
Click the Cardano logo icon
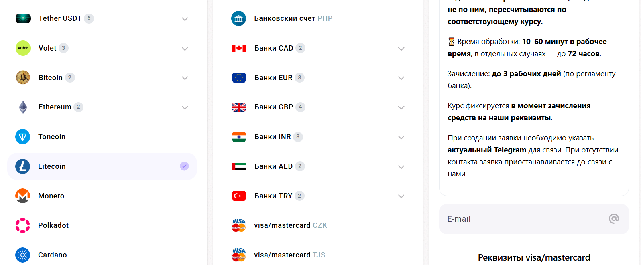[23, 255]
